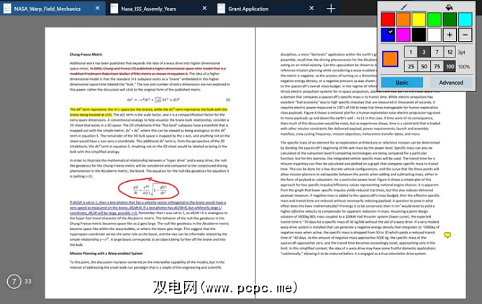
Task: Select the red circle annotation around equation
Action: (x=148, y=188)
